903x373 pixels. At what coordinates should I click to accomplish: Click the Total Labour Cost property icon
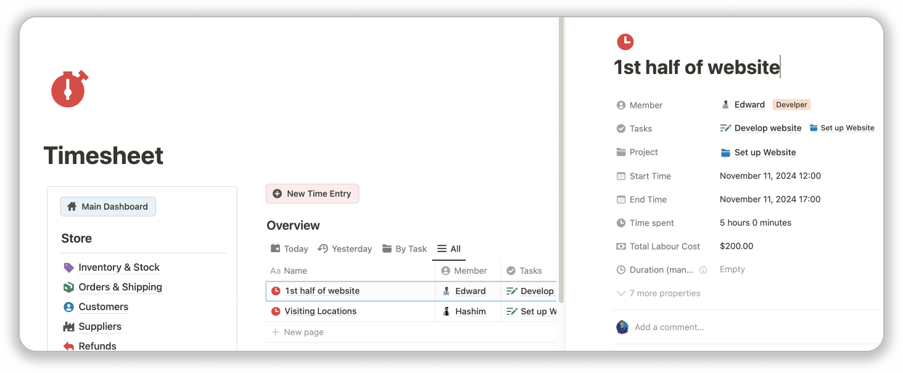tap(621, 246)
